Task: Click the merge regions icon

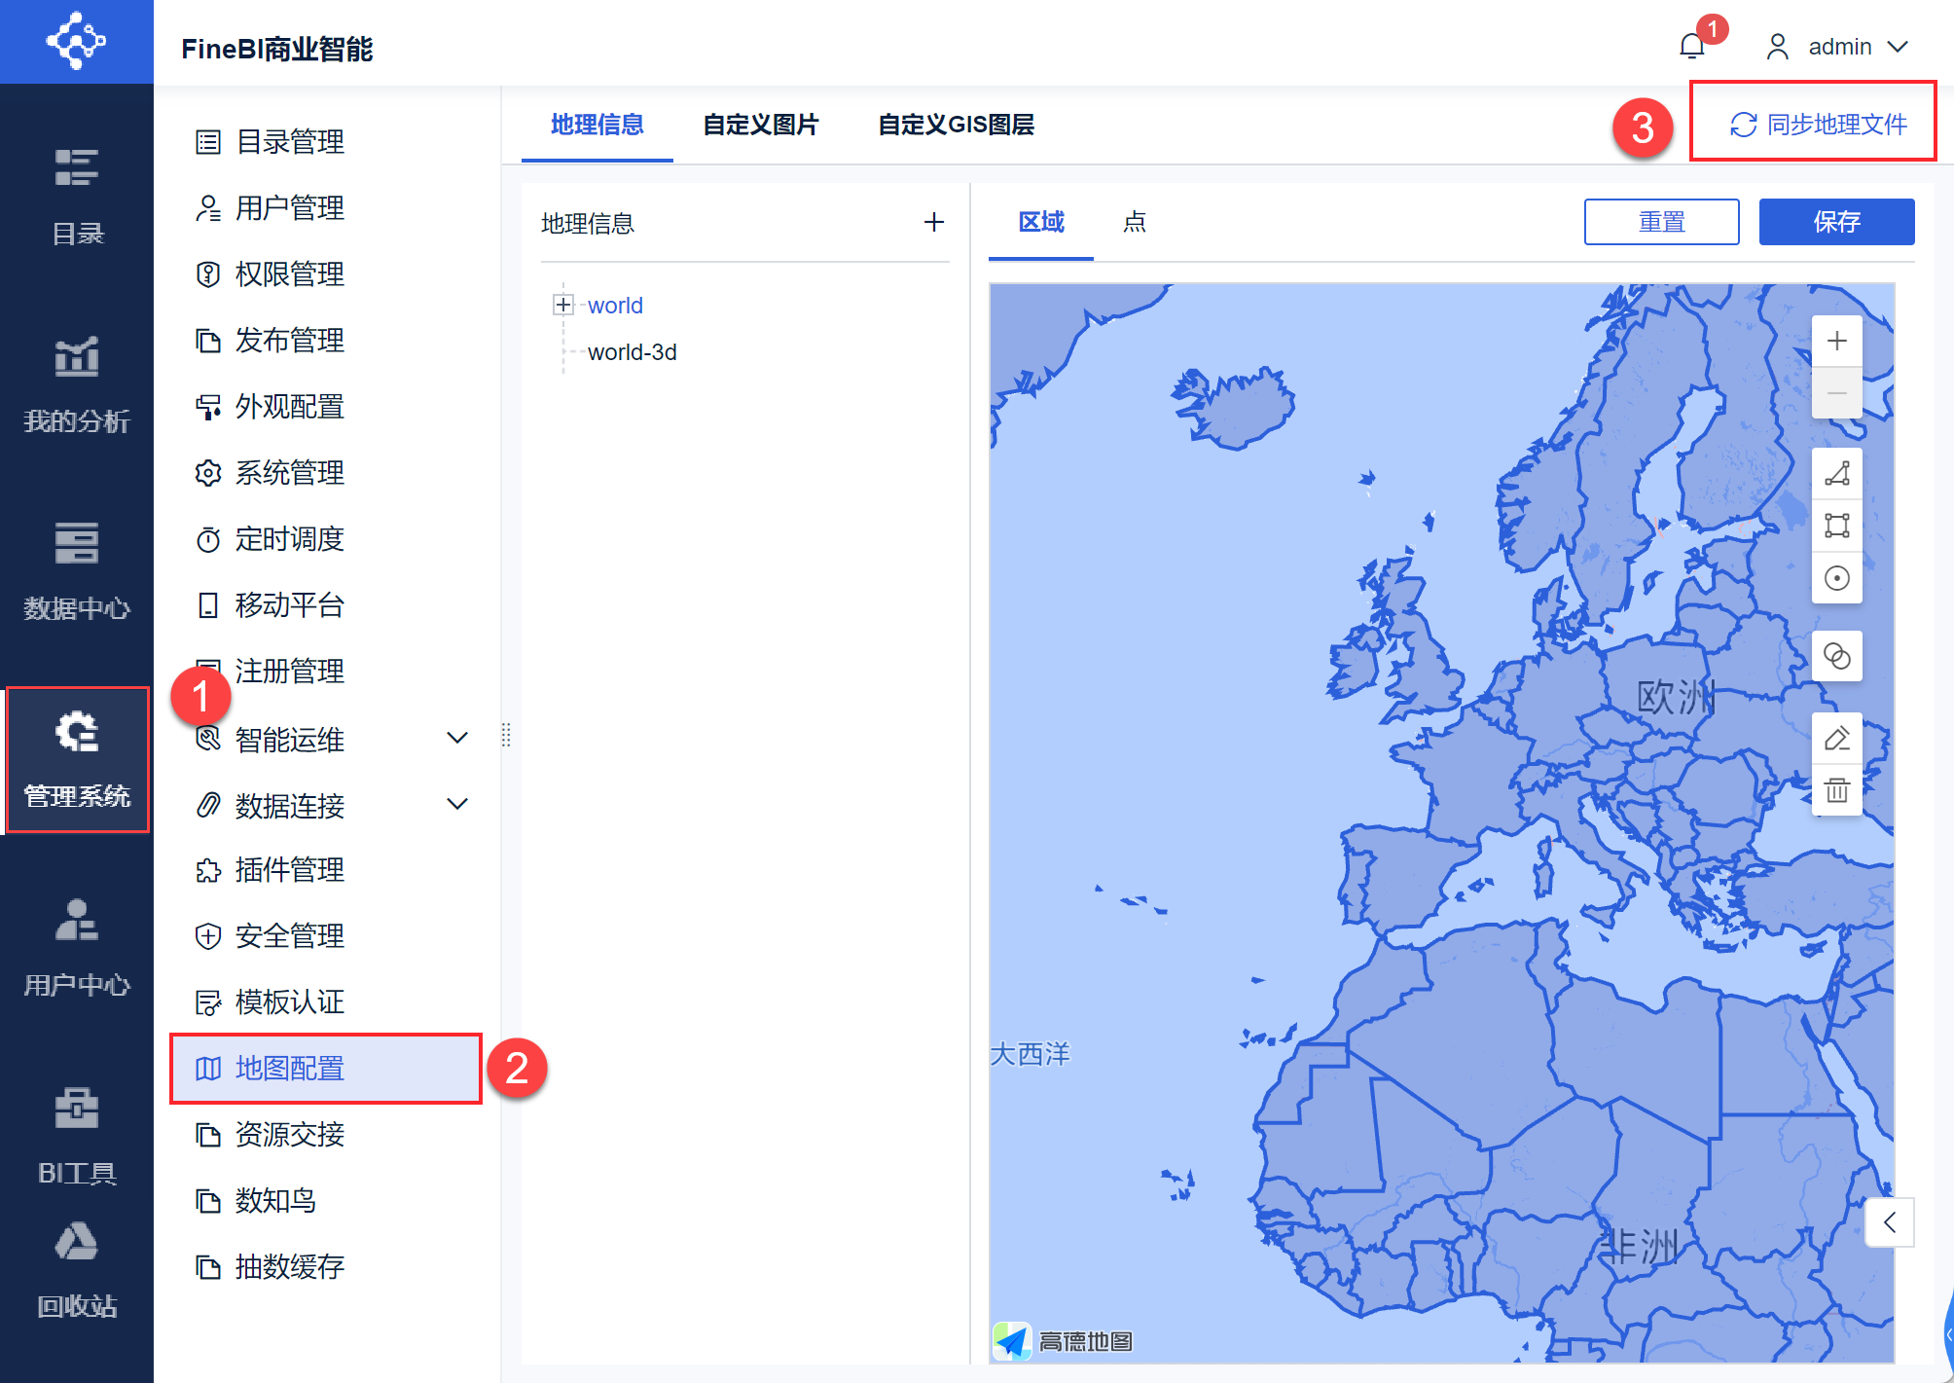Action: [1836, 656]
